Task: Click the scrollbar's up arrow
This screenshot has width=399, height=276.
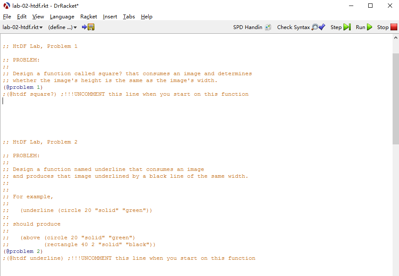Action: click(x=396, y=37)
